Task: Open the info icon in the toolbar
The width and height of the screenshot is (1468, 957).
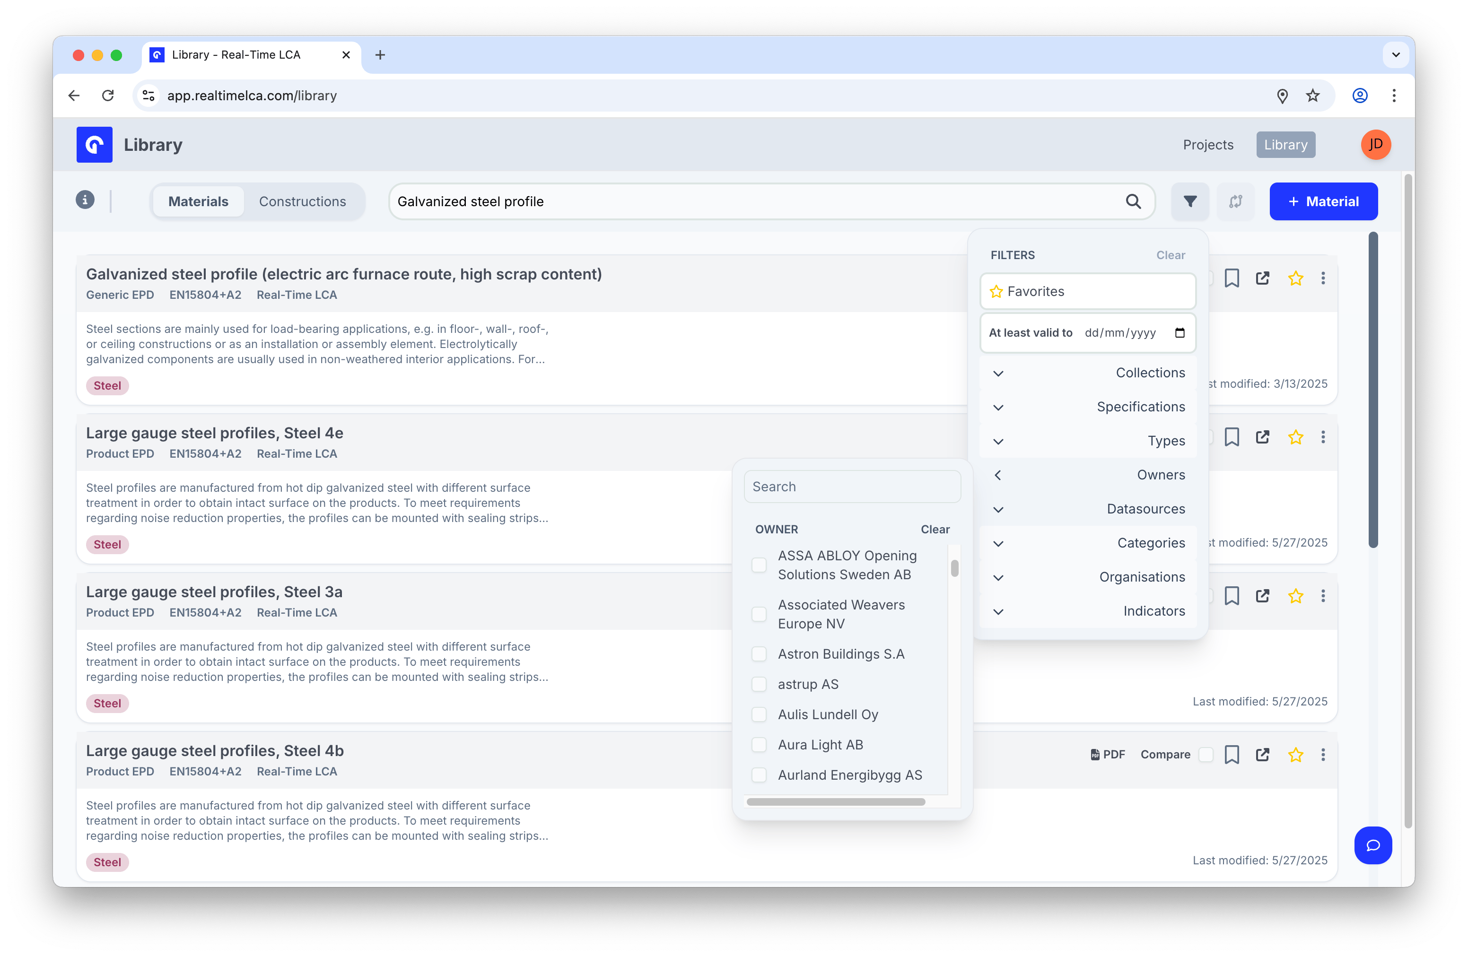Action: click(x=85, y=200)
